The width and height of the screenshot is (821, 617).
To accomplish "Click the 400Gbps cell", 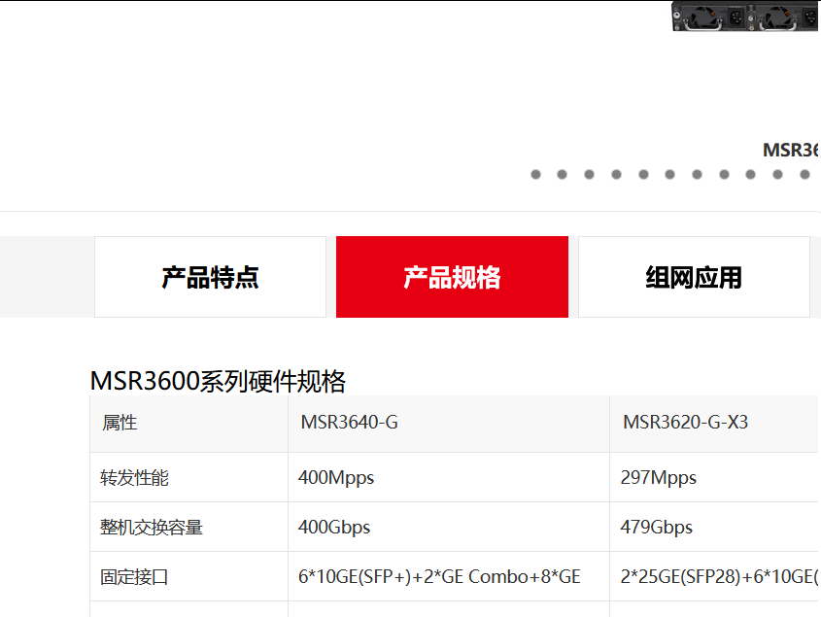I will point(449,527).
